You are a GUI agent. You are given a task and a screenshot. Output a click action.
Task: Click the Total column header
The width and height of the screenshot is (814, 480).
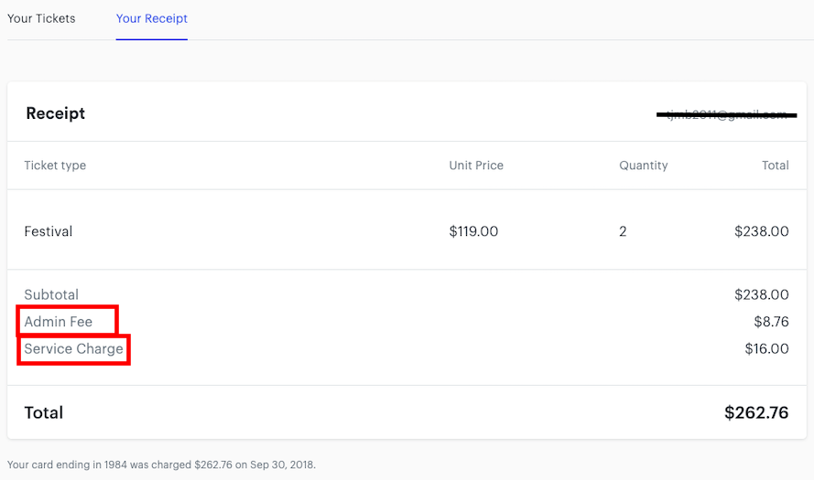tap(775, 165)
